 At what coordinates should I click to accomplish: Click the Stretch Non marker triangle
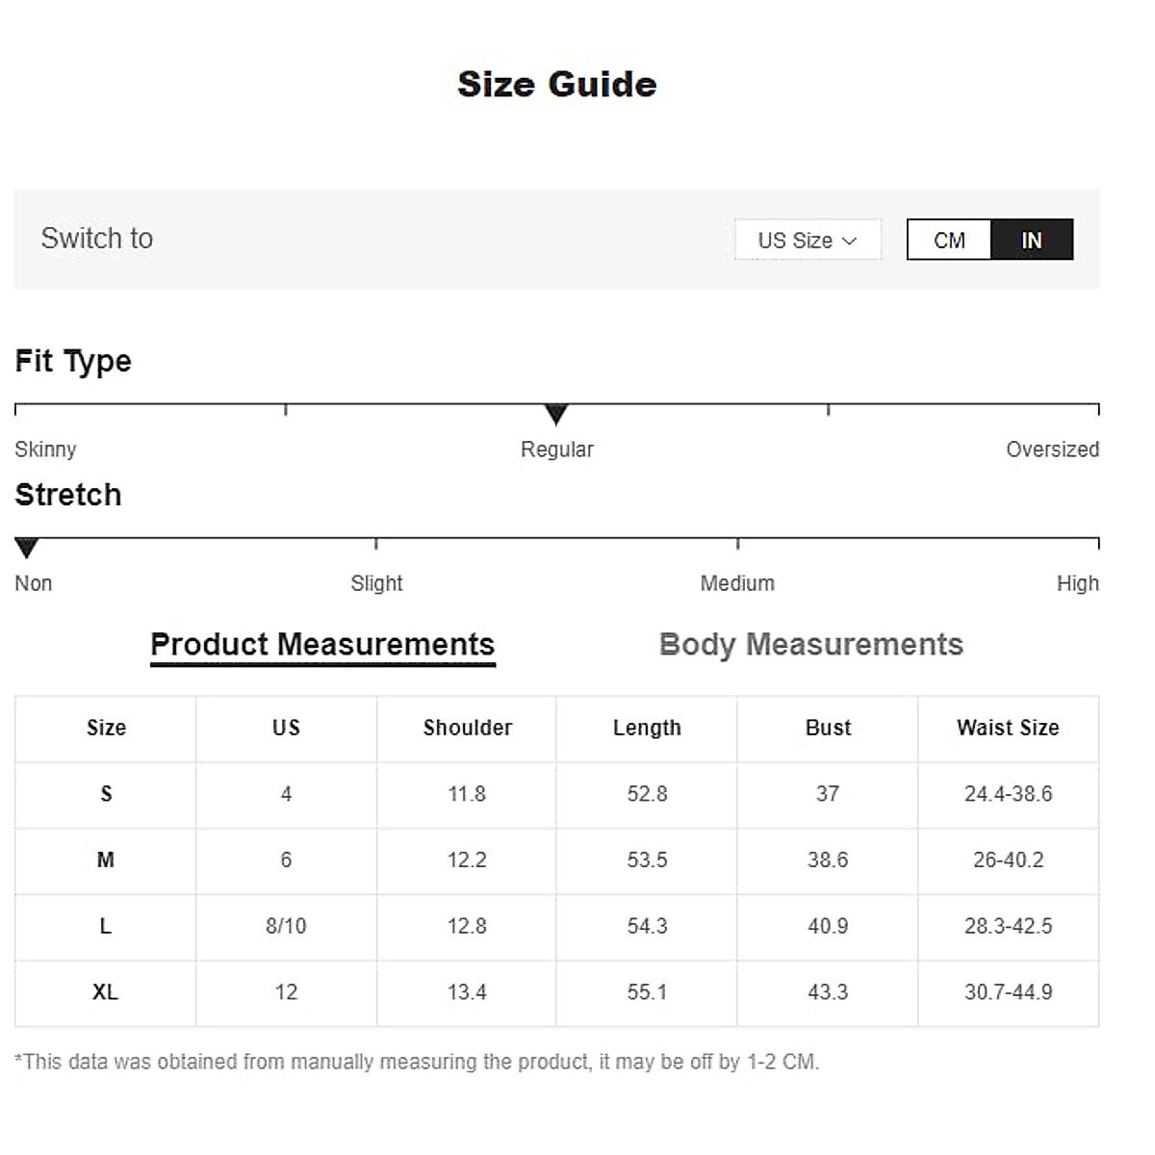pyautogui.click(x=27, y=549)
